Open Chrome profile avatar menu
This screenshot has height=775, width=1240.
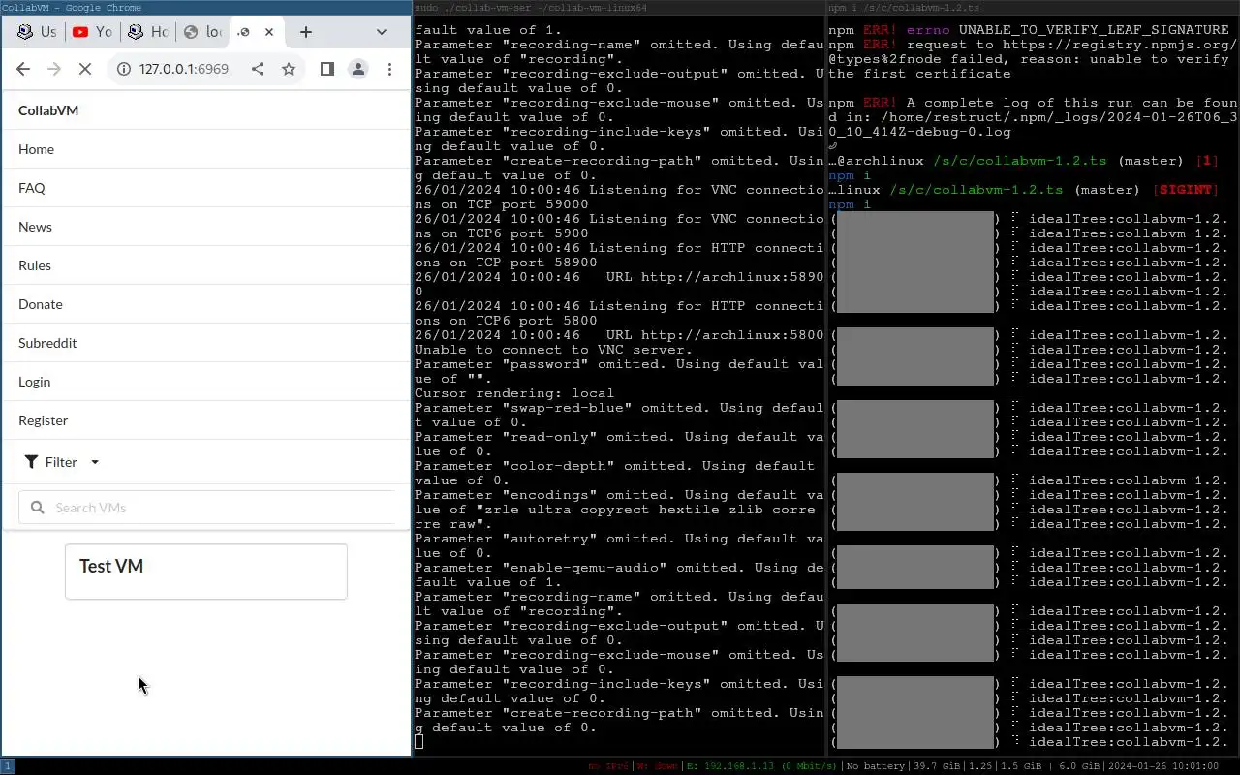[x=358, y=69]
